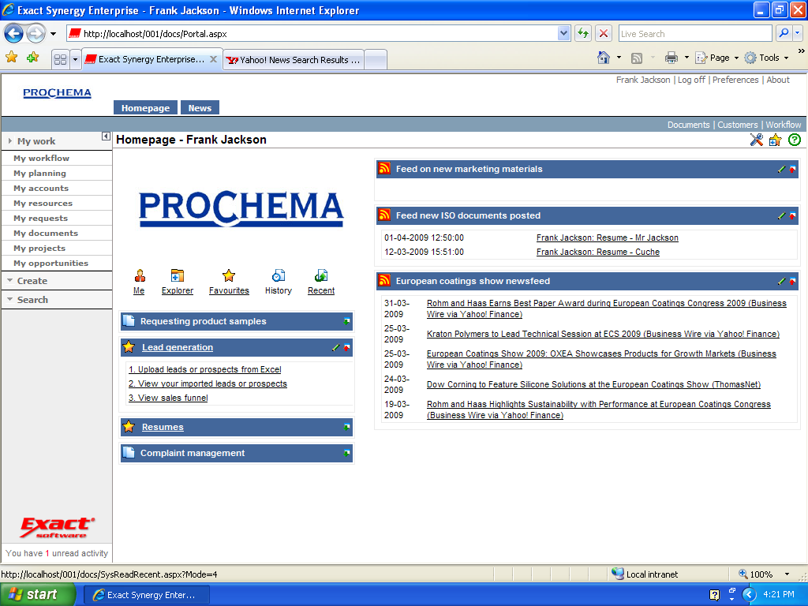Click the About link
Screen dimensions: 808x606
[x=777, y=80]
